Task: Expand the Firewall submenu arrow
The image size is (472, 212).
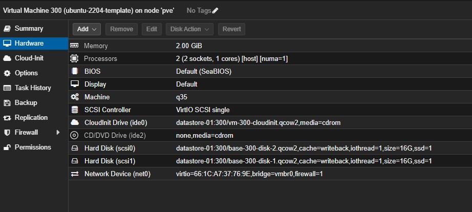Action: [58, 133]
